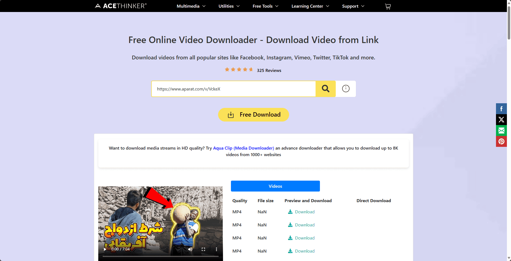The height and width of the screenshot is (261, 511).
Task: Click the AceThinker logo
Action: pos(120,6)
